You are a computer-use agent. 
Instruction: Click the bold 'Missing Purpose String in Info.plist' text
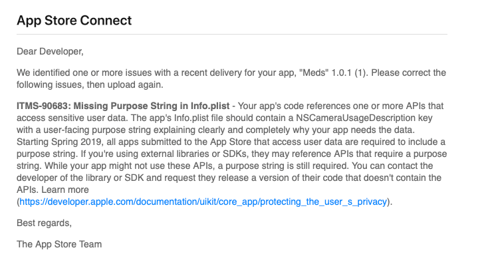[x=152, y=106]
